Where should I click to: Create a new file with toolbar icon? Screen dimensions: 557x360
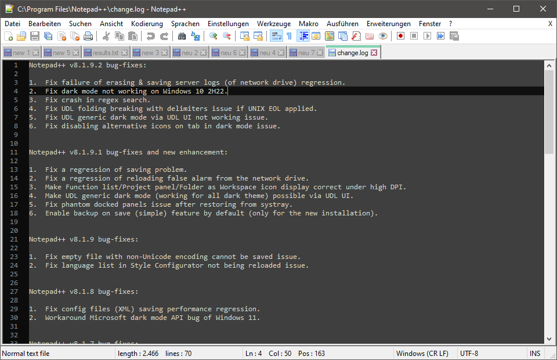click(x=9, y=36)
